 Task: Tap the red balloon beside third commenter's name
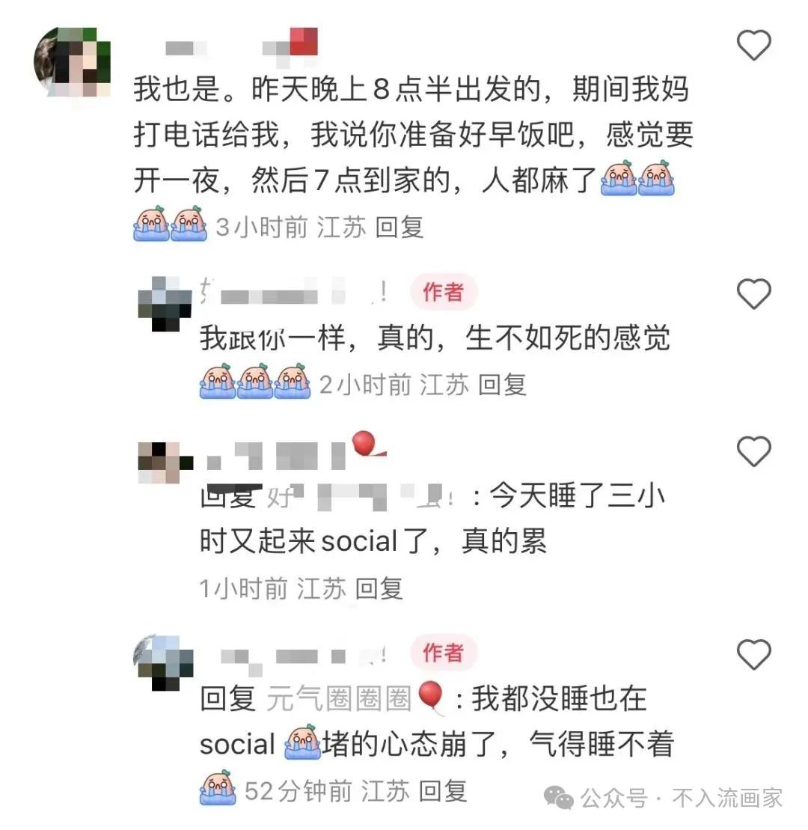pyautogui.click(x=366, y=444)
